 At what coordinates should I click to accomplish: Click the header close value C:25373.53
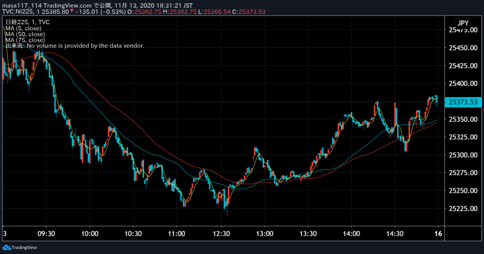[x=249, y=12]
